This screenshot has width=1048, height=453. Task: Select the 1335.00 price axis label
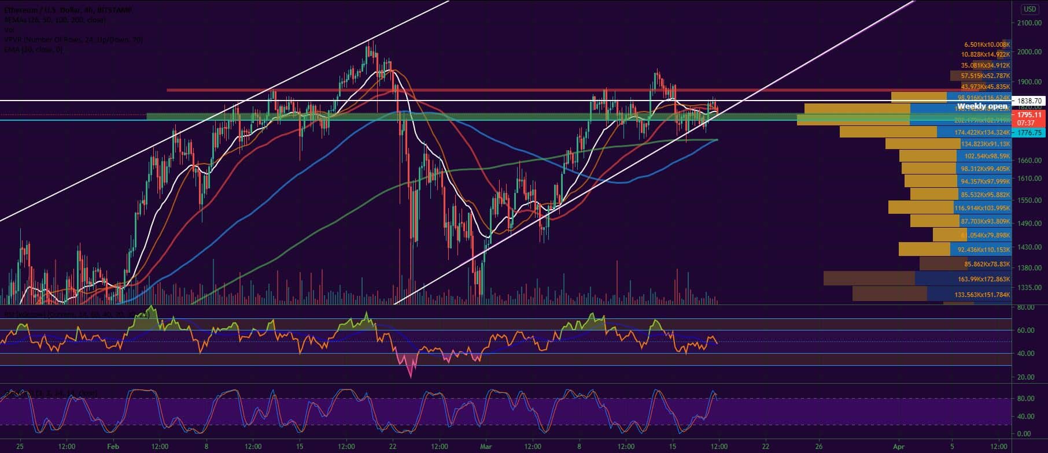click(x=1029, y=287)
